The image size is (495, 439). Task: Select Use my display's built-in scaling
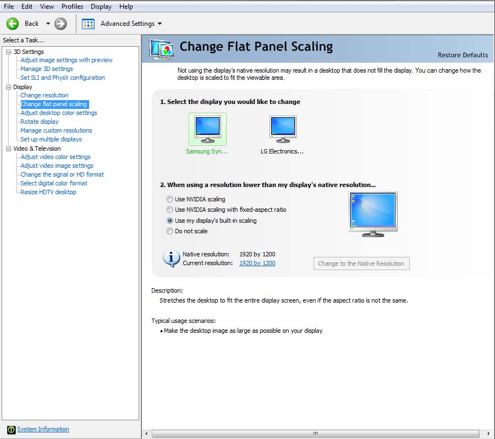(170, 221)
